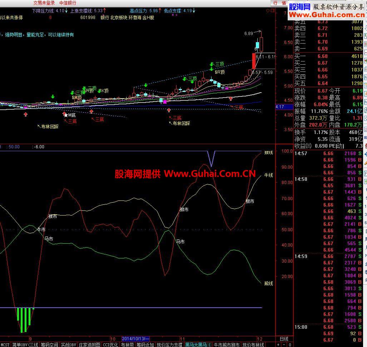Click the 振幅 11.76% value
367x347 pixels.
click(319, 111)
